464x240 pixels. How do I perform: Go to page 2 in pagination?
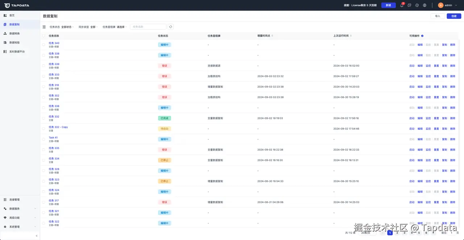397,233
